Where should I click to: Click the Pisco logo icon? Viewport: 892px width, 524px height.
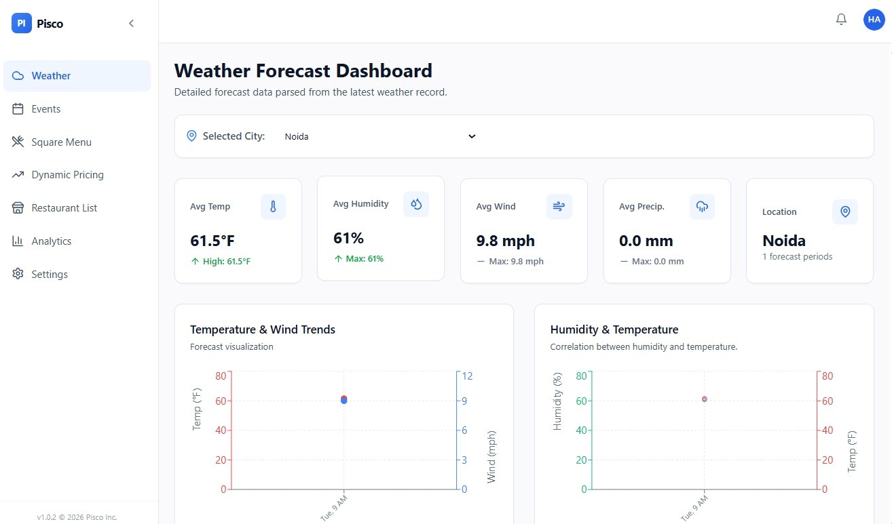click(22, 24)
